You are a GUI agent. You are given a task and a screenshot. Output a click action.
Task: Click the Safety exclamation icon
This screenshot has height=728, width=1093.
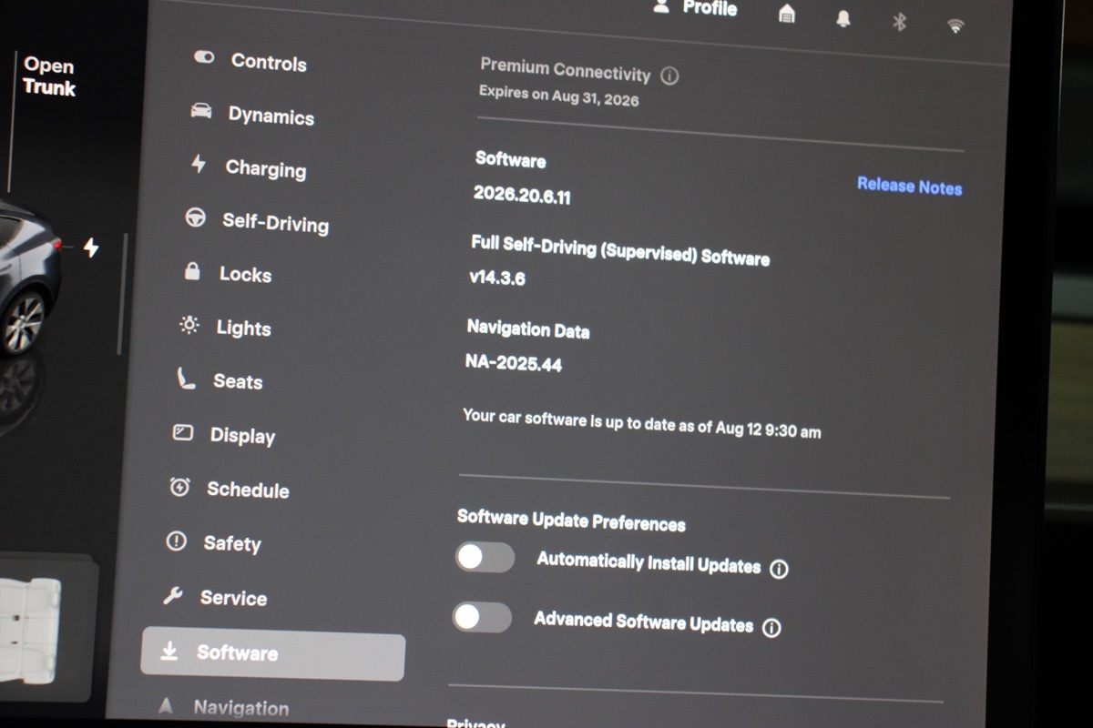tap(177, 541)
